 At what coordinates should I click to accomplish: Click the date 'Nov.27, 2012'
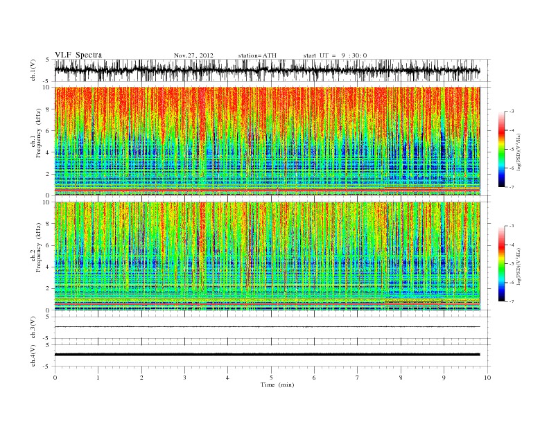193,55
